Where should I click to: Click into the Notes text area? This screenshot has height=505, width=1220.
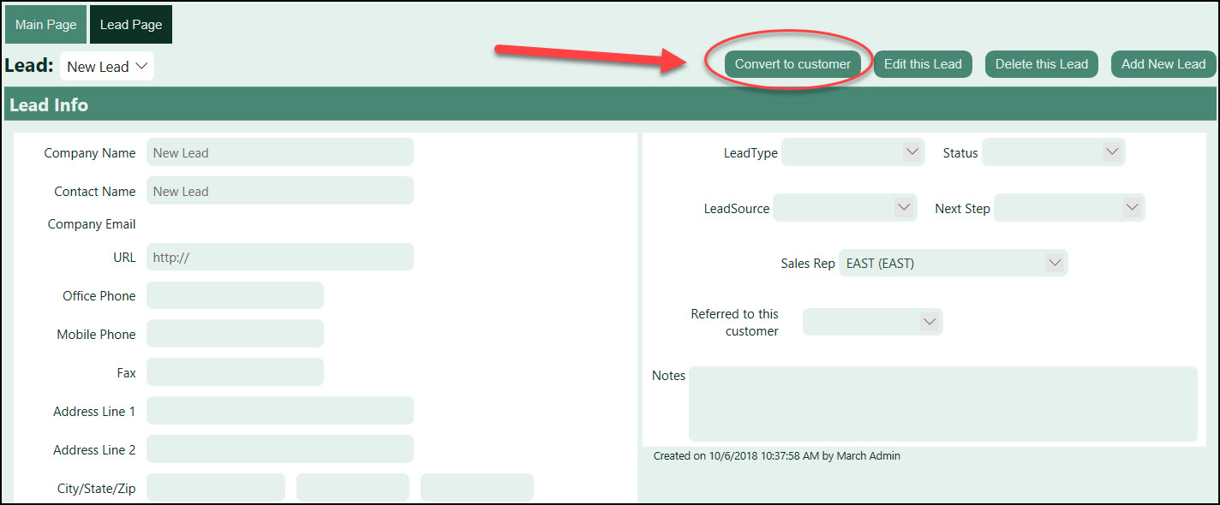[x=942, y=404]
